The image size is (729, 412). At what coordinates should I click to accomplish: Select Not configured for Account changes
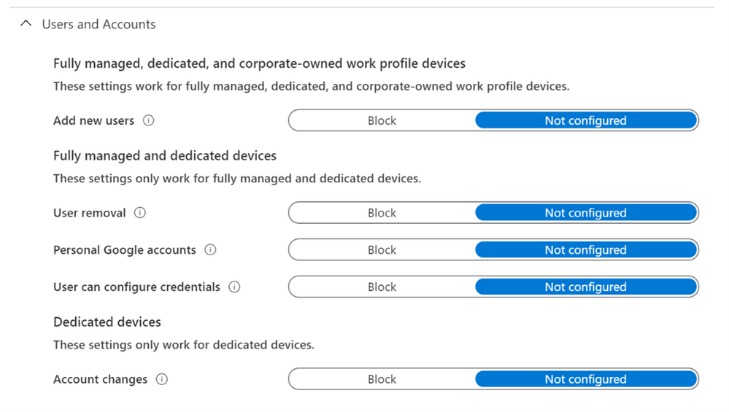pos(585,379)
